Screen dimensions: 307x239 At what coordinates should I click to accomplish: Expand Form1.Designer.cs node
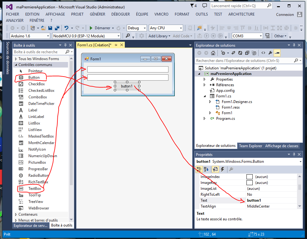coord(210,102)
